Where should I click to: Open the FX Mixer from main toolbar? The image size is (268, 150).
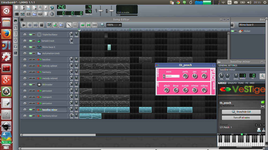pyautogui.click(x=40, y=14)
